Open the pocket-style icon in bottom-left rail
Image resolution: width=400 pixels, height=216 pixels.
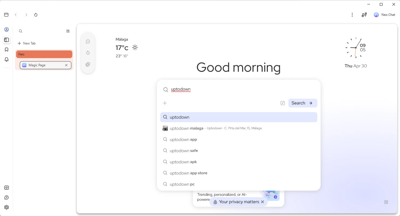pos(7,188)
